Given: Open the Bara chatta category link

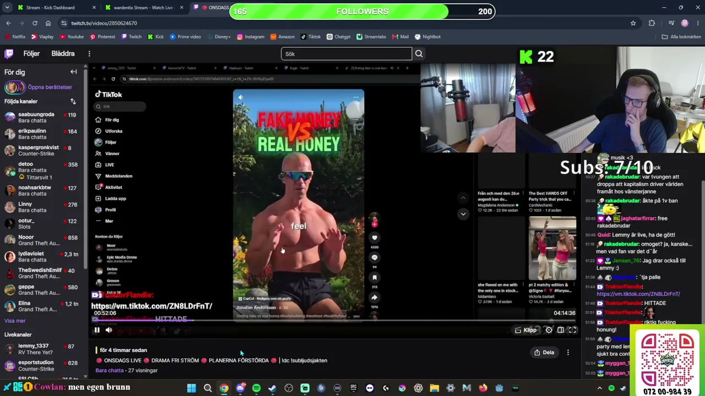Looking at the screenshot, I should [110, 371].
